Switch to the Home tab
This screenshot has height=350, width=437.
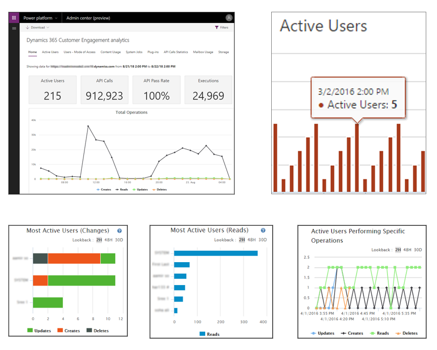(32, 52)
